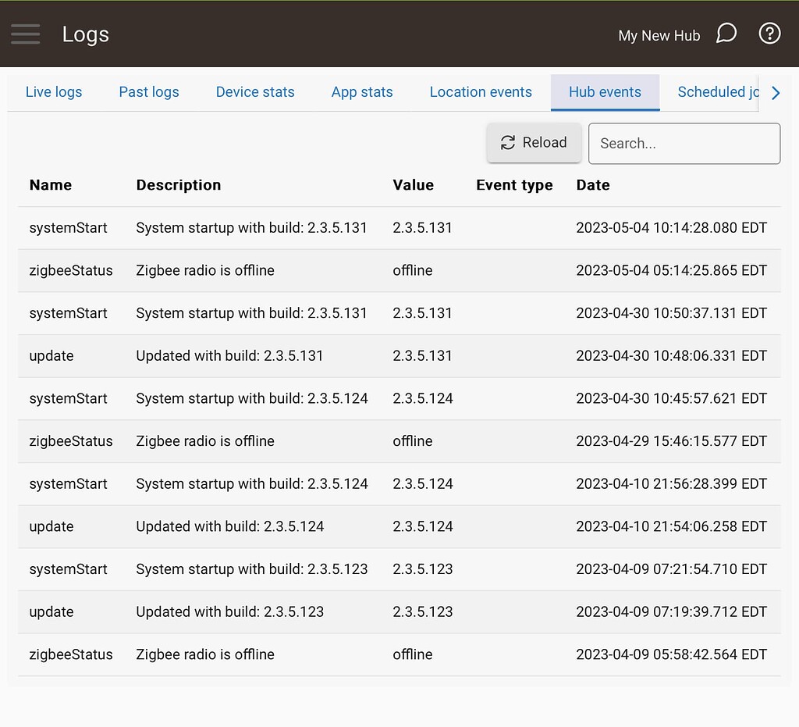Click date 2023-04-10 21:54:06.258 EDT
The height and width of the screenshot is (727, 799).
click(671, 526)
